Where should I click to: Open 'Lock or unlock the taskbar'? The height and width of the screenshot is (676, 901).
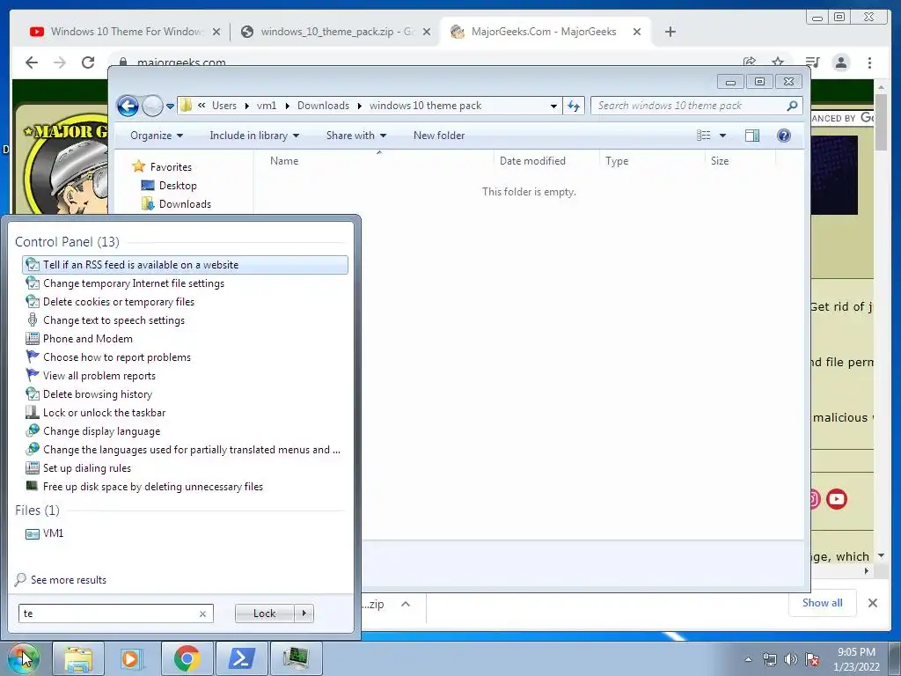pos(185,413)
